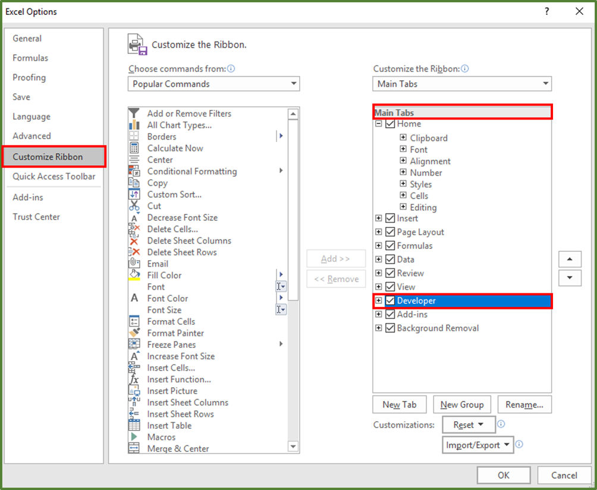Disable the Add-ins tab checkbox

[x=390, y=314]
